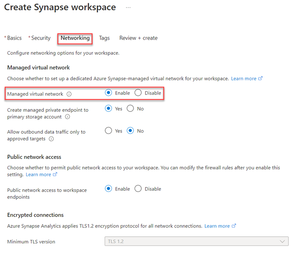Click the Public network access section heading
This screenshot has height=256, width=297.
pos(34,157)
